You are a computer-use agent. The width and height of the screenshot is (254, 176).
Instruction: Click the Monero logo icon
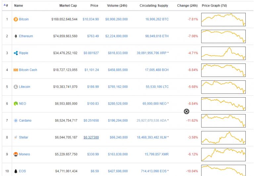[x=16, y=154]
